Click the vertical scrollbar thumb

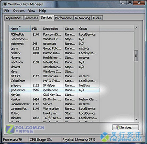click(x=136, y=56)
